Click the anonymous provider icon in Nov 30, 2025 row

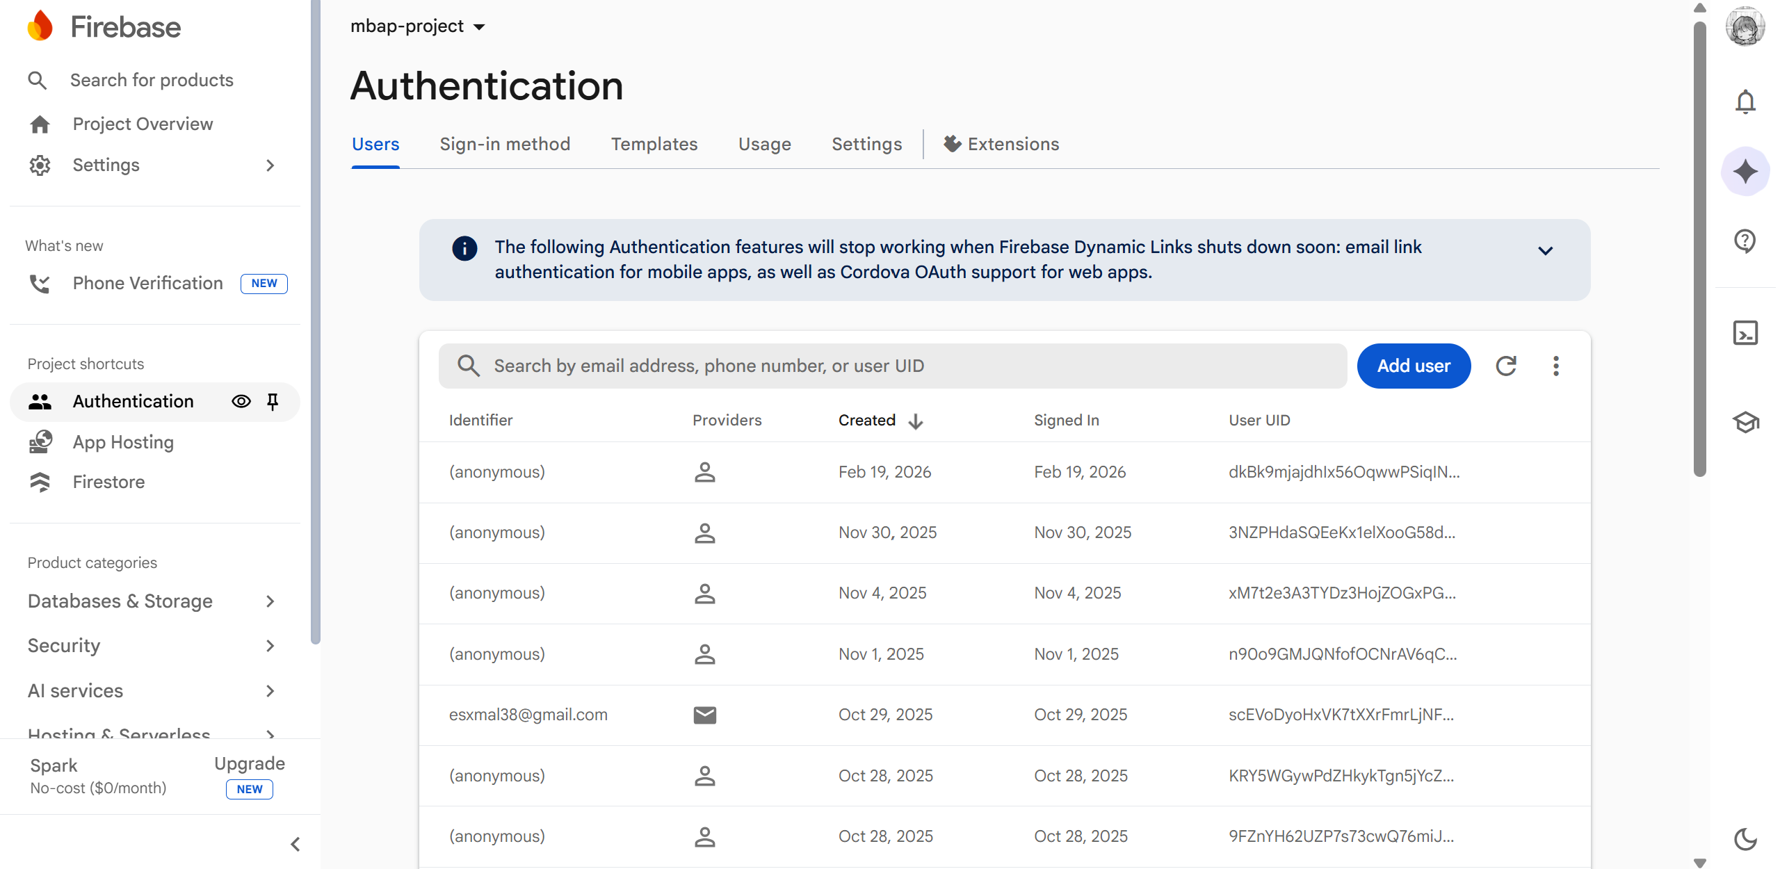click(705, 533)
